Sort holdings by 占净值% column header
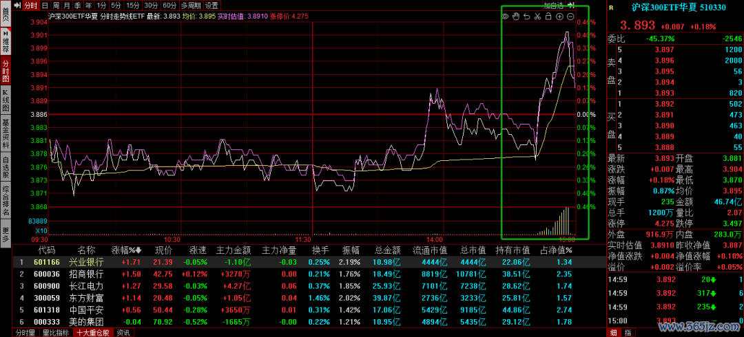Screen dimensions: 744x337 (556, 250)
